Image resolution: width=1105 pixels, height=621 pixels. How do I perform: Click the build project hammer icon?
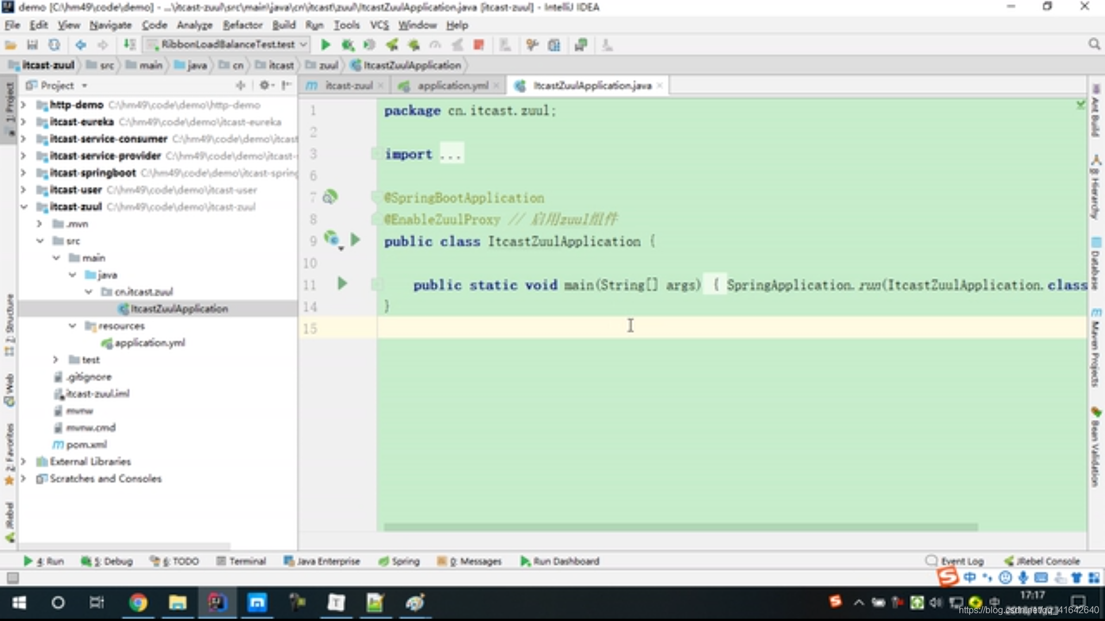click(x=129, y=44)
